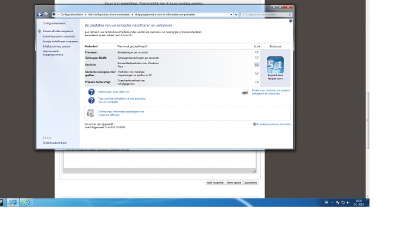Click the heading 'De prestaties van uw computer classificeren'
416x234 pixels.
point(128,25)
